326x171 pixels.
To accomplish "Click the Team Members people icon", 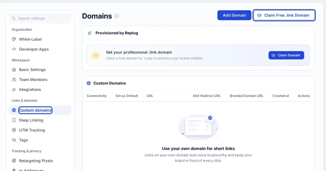I will [14, 80].
